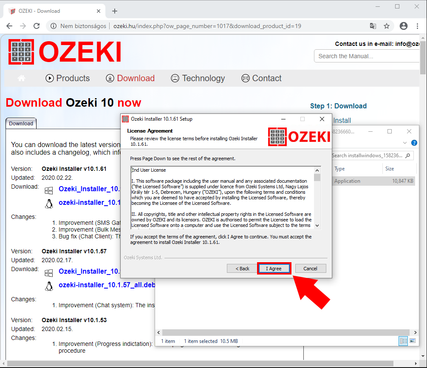The height and width of the screenshot is (368, 427).
Task: Click the Search the Manual field
Action: 367,56
